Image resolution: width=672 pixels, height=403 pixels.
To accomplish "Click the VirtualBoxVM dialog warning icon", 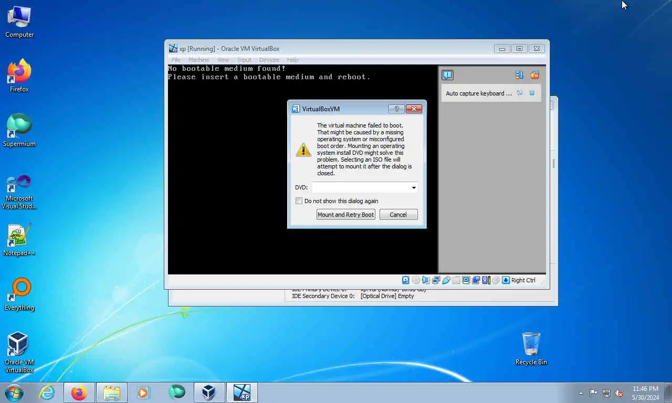I will pyautogui.click(x=303, y=150).
